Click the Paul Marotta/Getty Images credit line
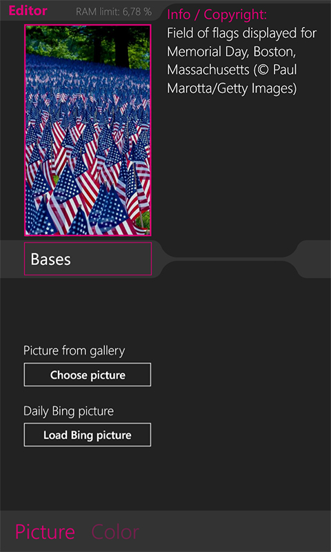This screenshot has height=552, width=331. tap(232, 88)
